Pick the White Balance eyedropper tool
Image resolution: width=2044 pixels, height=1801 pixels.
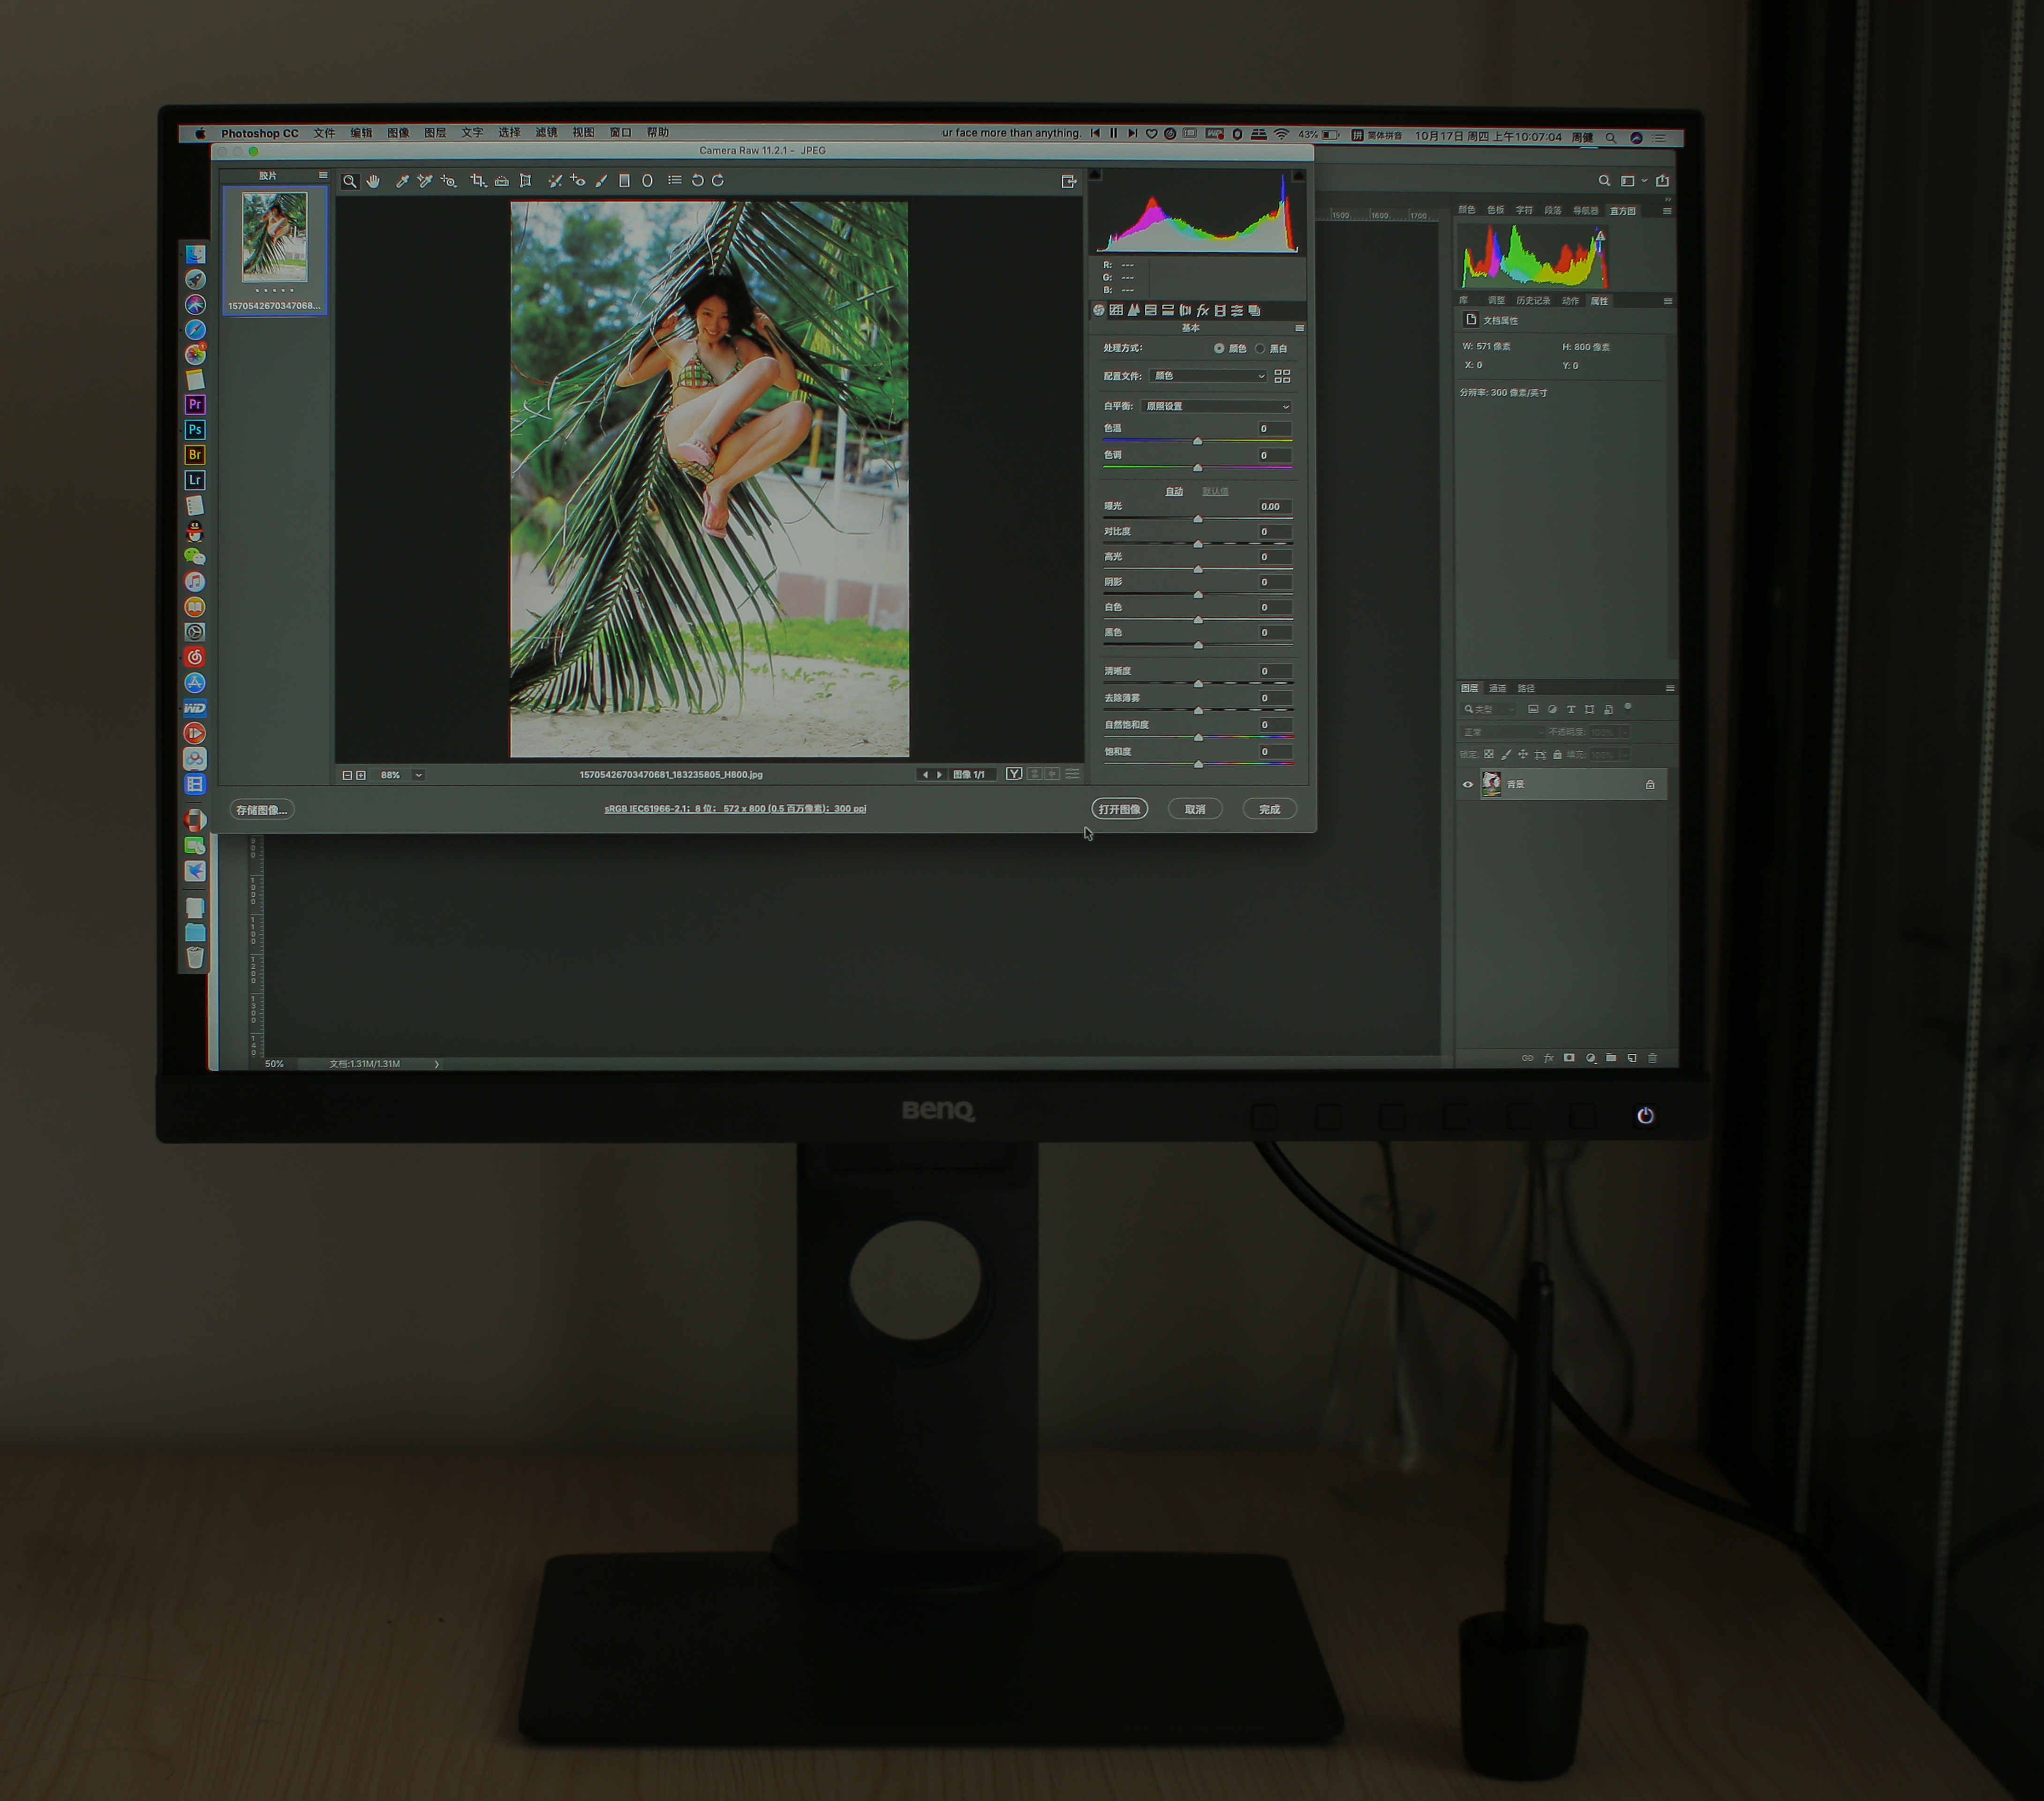[402, 181]
